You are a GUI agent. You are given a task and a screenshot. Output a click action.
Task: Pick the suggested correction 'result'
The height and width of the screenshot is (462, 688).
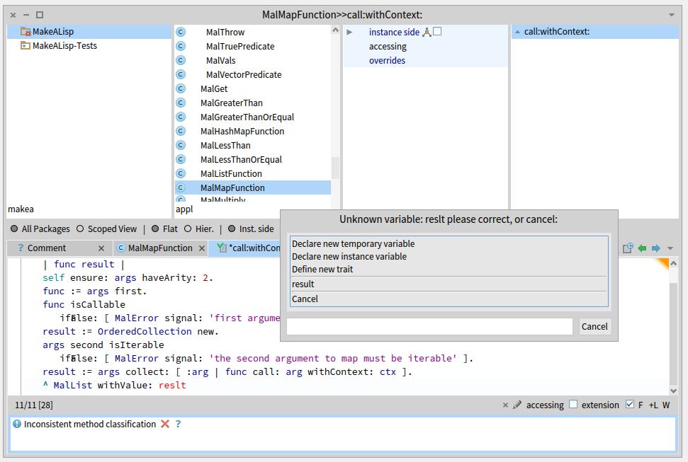(303, 284)
